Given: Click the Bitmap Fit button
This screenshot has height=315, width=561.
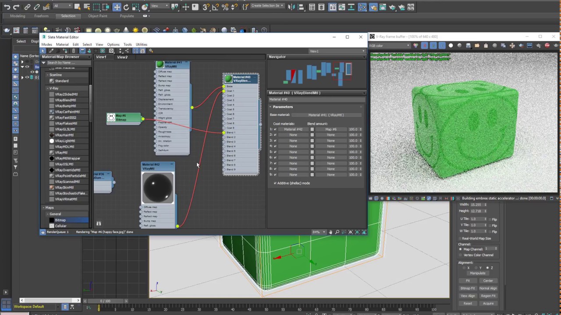Looking at the screenshot, I should pyautogui.click(x=467, y=288).
